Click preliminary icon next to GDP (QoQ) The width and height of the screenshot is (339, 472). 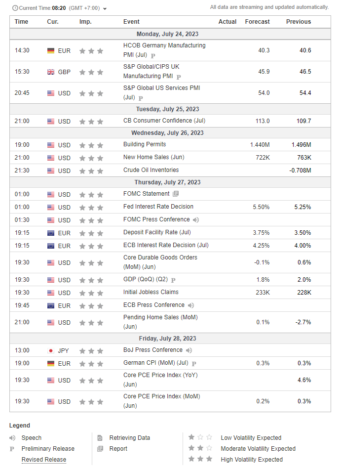[174, 280]
